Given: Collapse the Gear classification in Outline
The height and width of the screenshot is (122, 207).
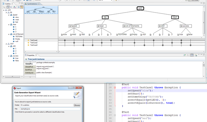Looking at the screenshot, I should [x=9, y=24].
